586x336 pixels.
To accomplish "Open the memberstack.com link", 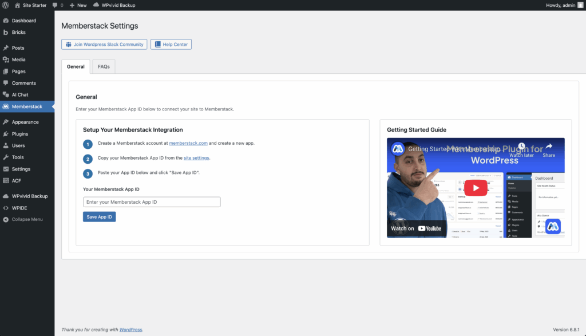I will coord(188,143).
